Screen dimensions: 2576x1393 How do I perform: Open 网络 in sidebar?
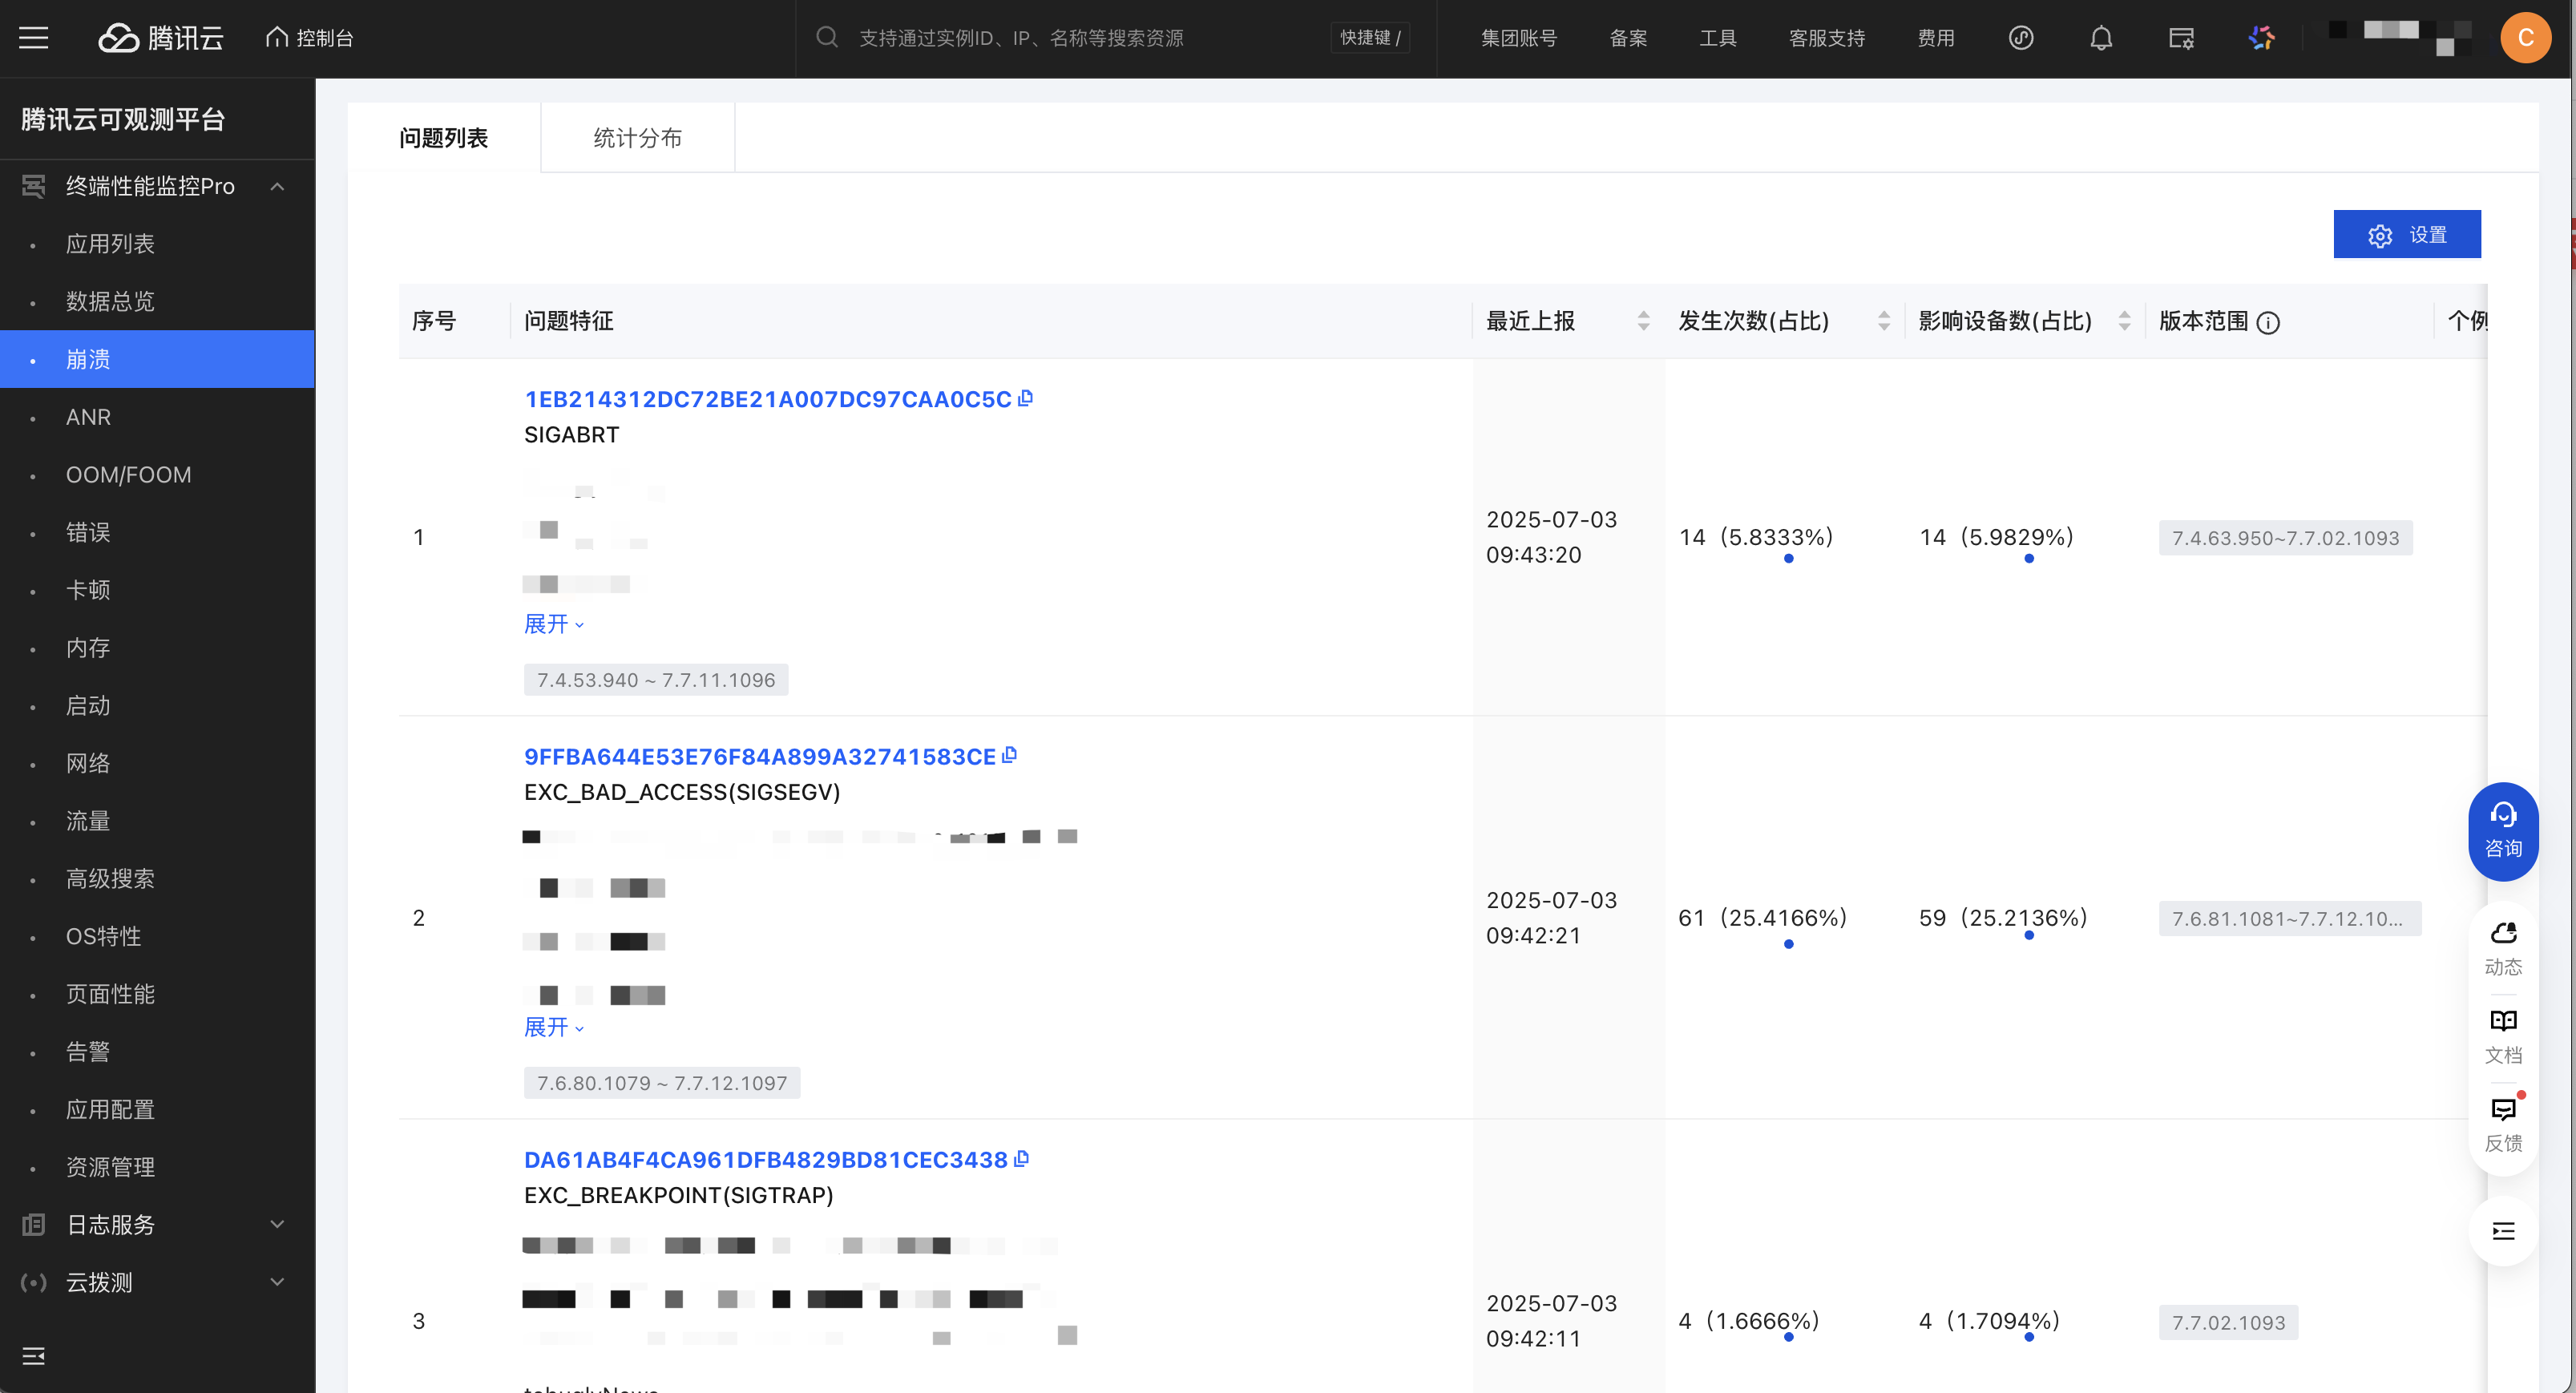point(88,763)
